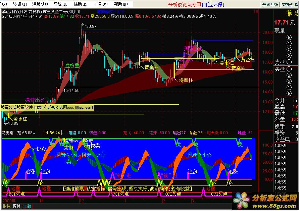Click the 换手 row
Image resolution: width=300 pixels, height=211 pixels.
286,126
